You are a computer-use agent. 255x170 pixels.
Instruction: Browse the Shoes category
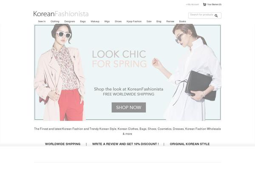118,21
